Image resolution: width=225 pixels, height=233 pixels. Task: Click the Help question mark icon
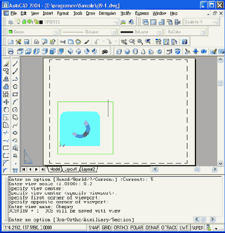(184, 42)
